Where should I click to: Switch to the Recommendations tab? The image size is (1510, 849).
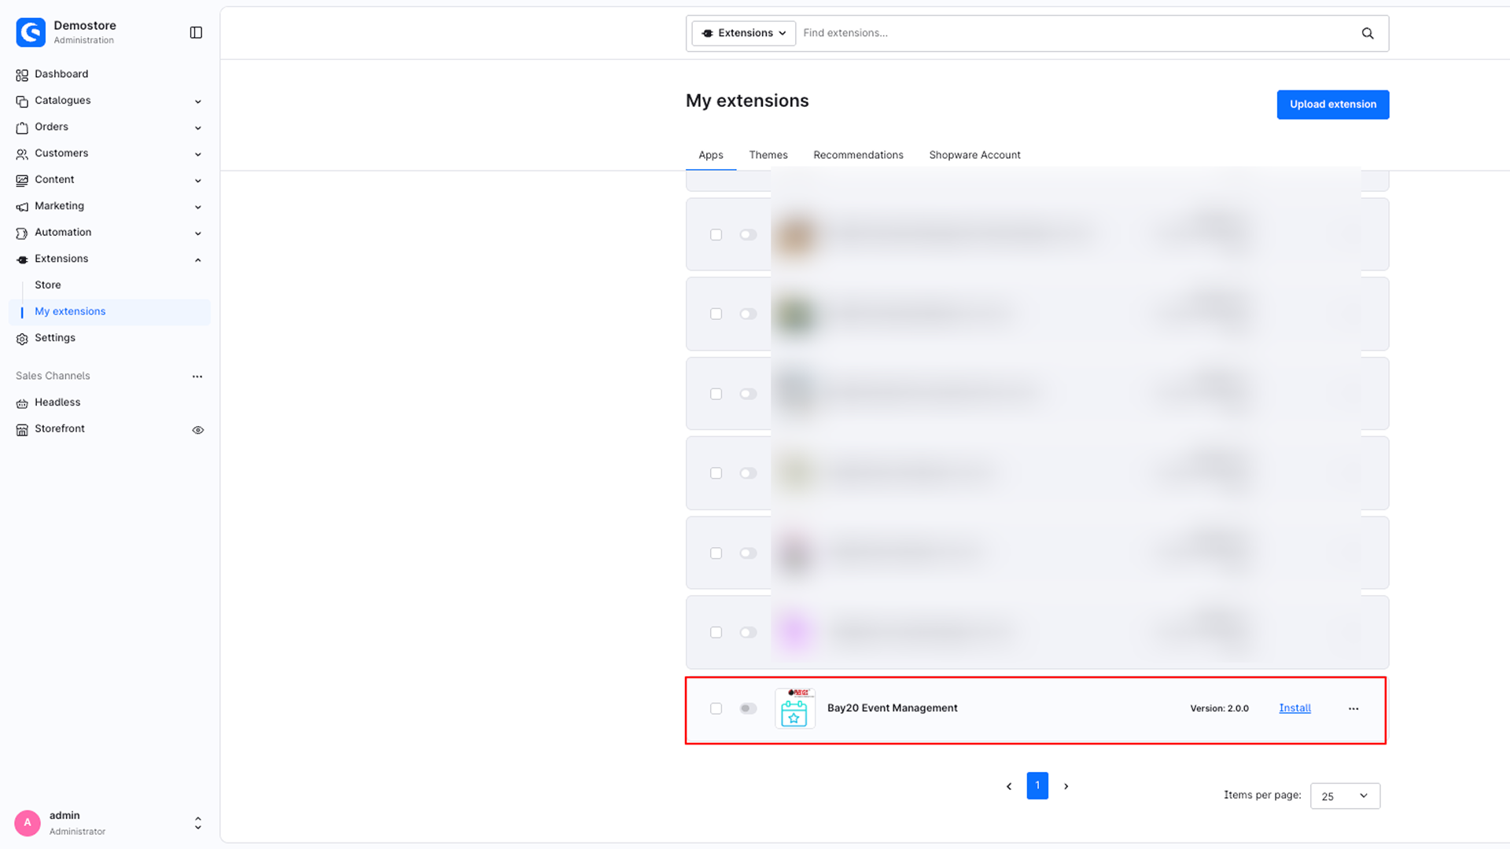tap(858, 155)
